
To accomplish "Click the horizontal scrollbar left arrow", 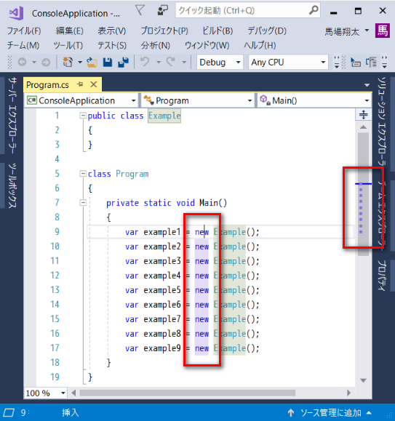I will point(73,393).
